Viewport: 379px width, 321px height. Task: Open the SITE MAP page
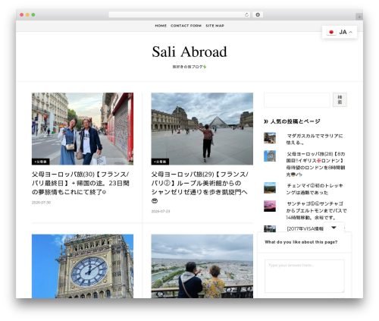click(x=215, y=26)
